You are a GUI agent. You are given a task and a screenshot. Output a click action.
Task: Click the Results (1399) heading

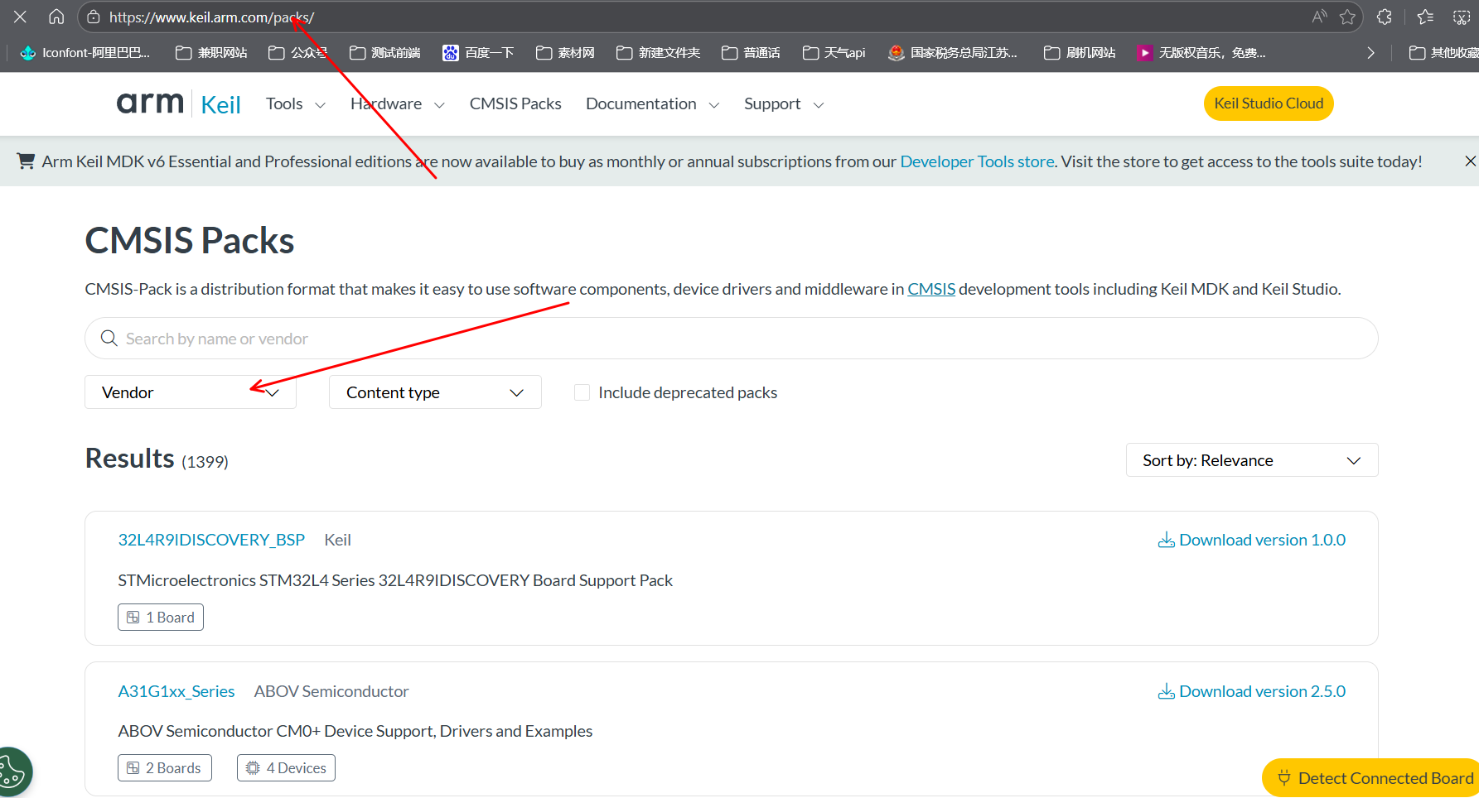(157, 459)
